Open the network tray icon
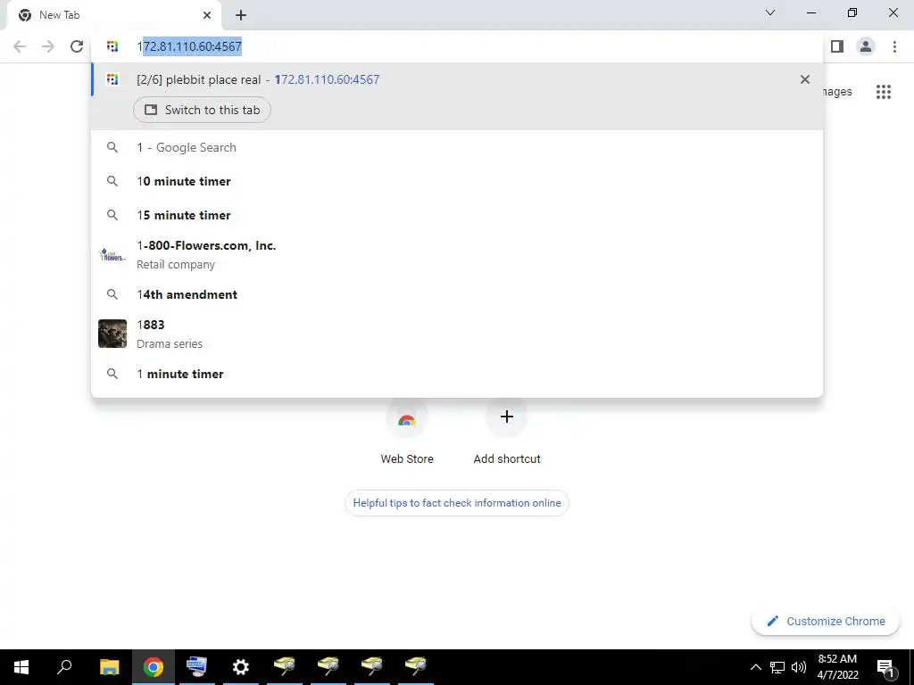This screenshot has width=914, height=685. point(777,667)
